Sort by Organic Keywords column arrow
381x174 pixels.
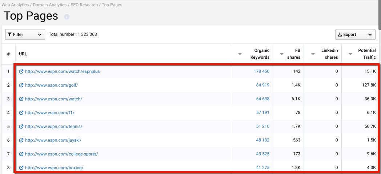click(240, 54)
